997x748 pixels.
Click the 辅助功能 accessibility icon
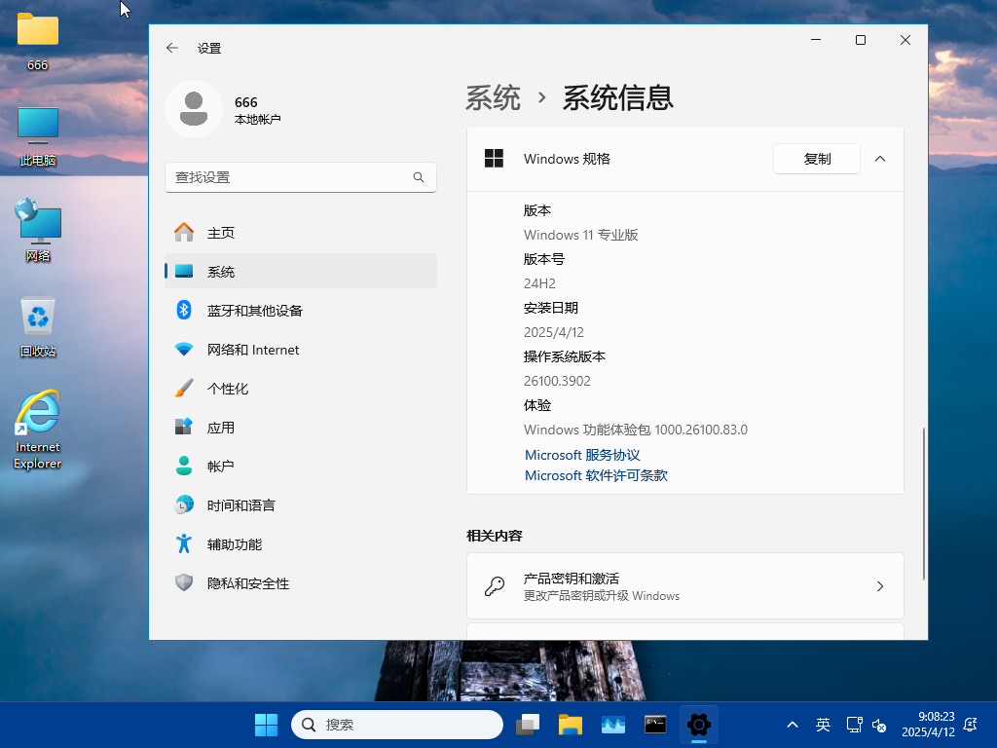pos(184,543)
